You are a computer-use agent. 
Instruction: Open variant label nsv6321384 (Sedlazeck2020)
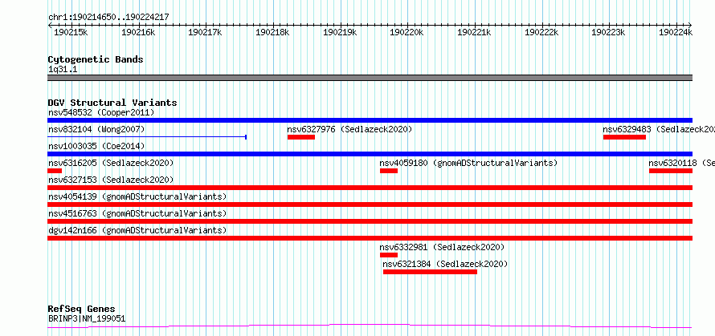point(445,264)
